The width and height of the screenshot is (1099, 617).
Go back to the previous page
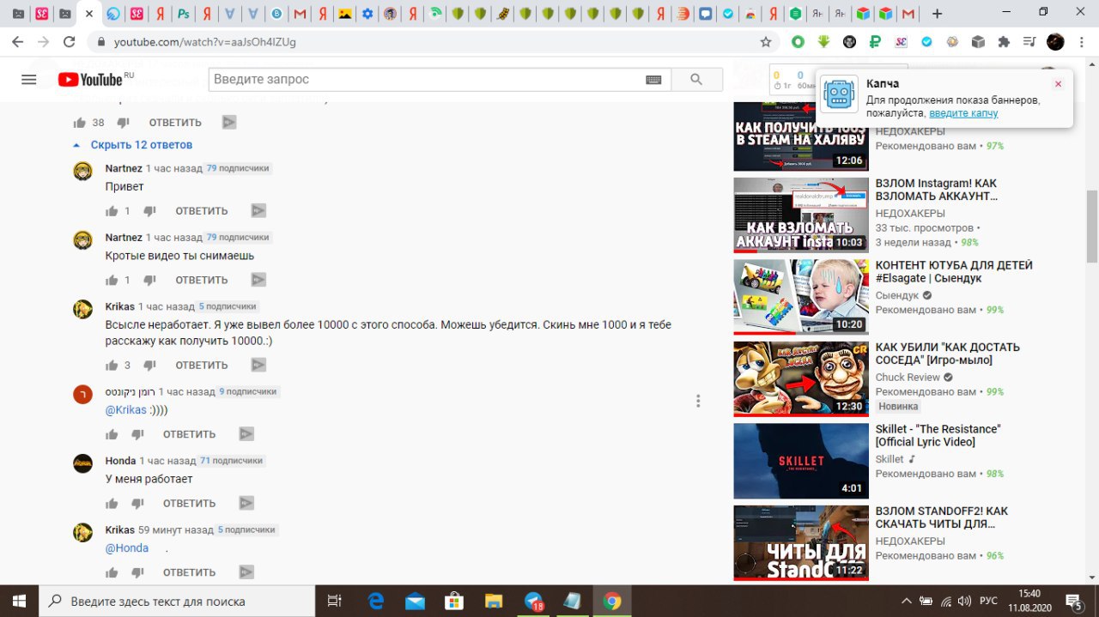pyautogui.click(x=18, y=41)
